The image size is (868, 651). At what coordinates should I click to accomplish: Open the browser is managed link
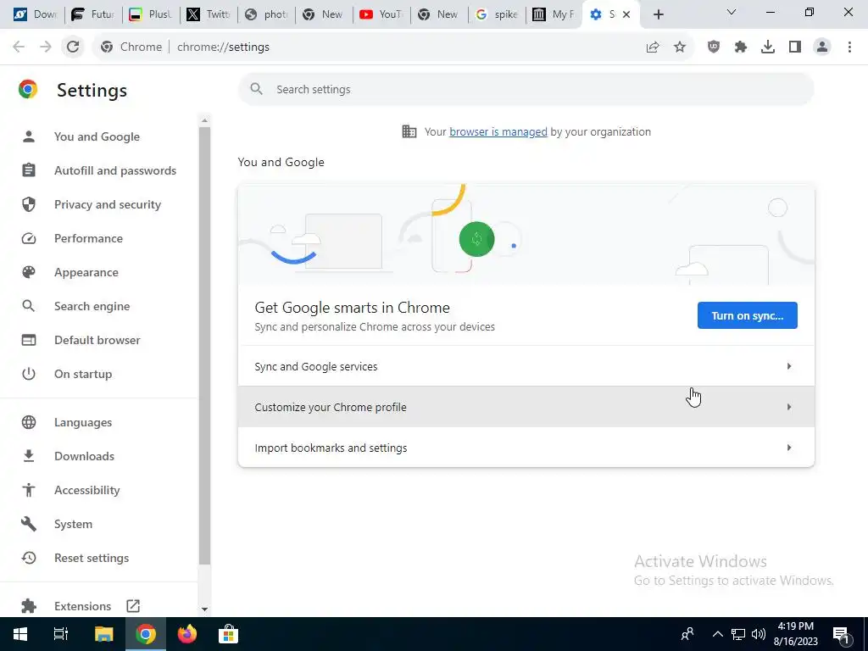tap(498, 131)
